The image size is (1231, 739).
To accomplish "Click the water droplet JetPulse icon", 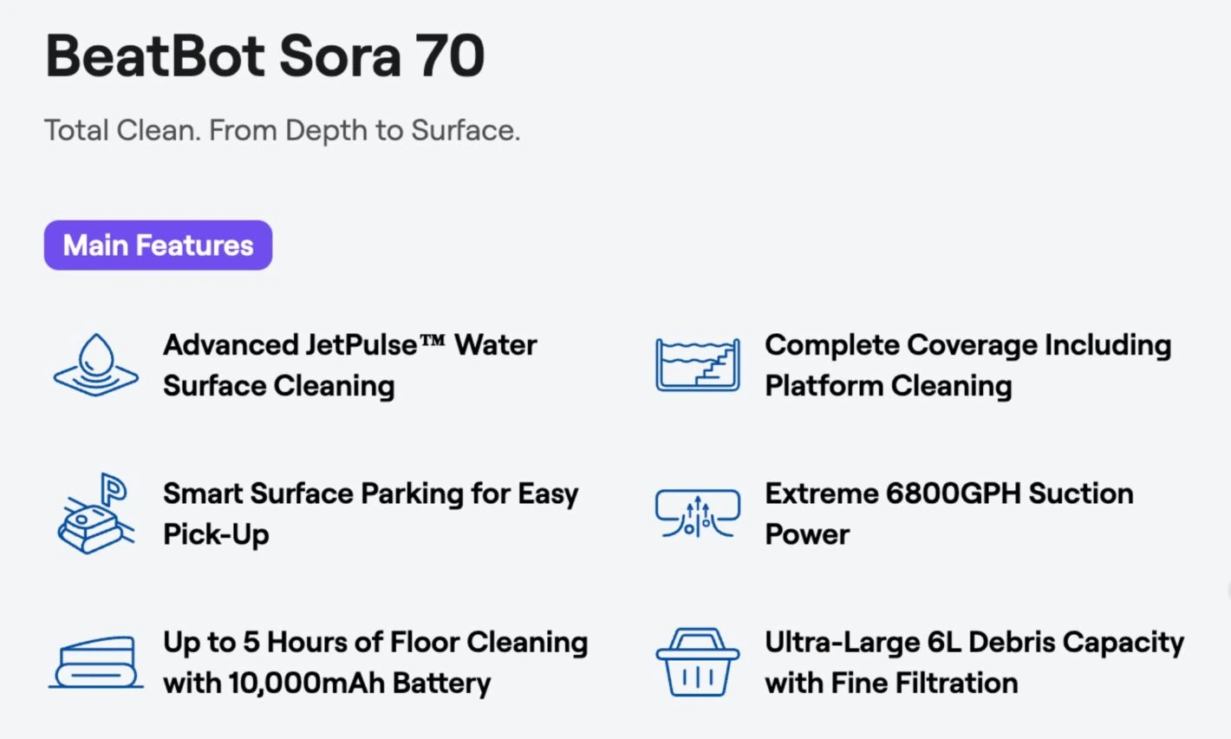I will (x=95, y=365).
